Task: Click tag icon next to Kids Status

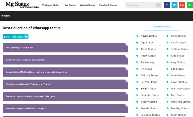Action: (x=167, y=56)
